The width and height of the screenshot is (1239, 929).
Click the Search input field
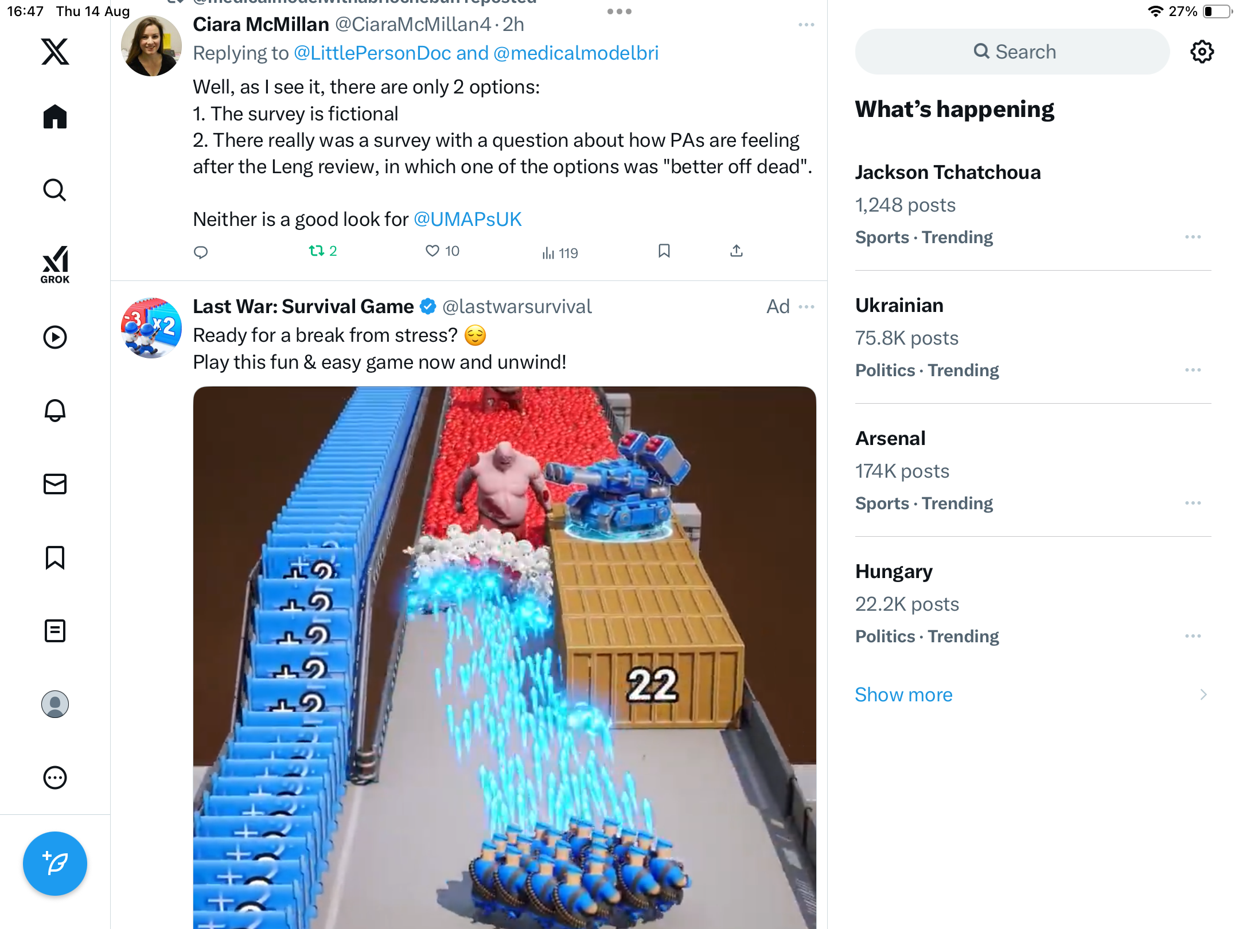[1012, 52]
